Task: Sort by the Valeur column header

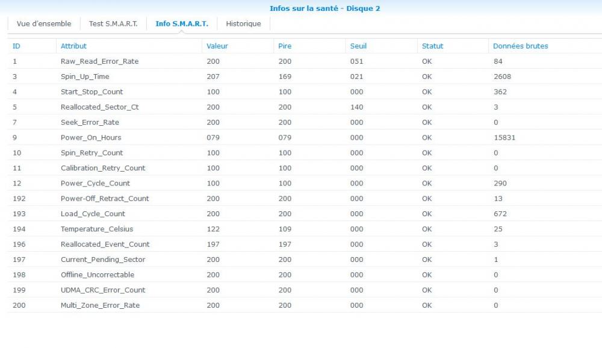Action: (217, 46)
